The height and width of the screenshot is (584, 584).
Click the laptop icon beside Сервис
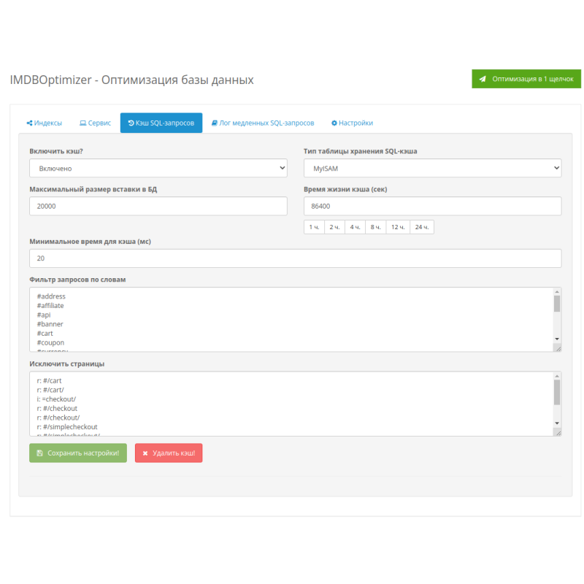click(x=82, y=123)
